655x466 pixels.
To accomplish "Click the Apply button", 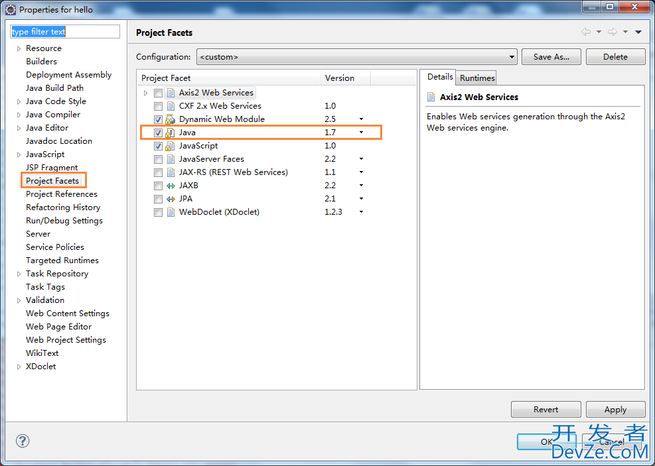I will pyautogui.click(x=615, y=410).
